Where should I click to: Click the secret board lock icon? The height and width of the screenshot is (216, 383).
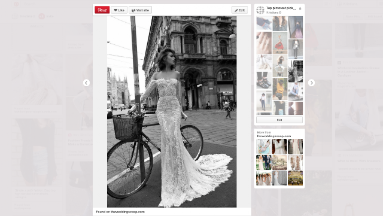pyautogui.click(x=300, y=8)
